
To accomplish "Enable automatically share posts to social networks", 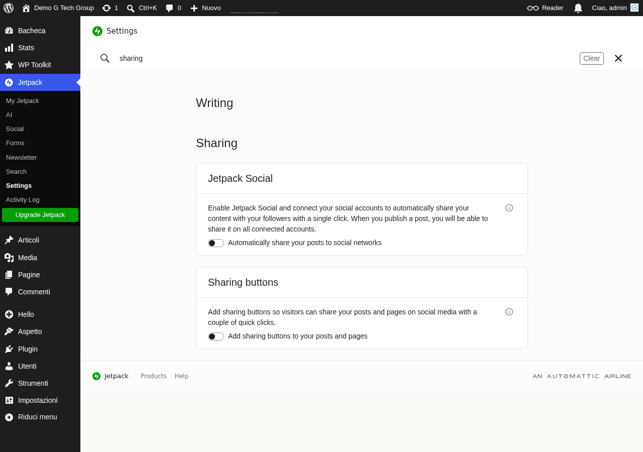I will pyautogui.click(x=216, y=243).
